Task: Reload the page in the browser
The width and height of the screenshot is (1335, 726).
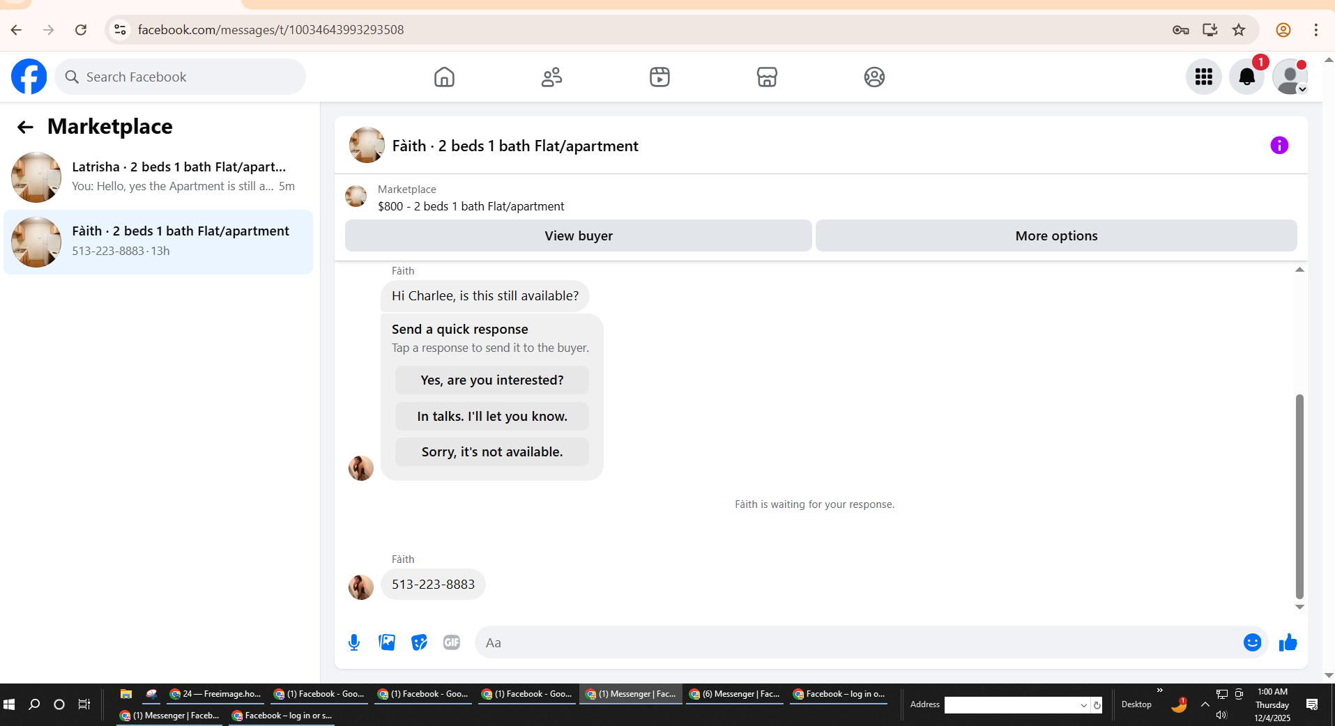Action: pos(81,30)
